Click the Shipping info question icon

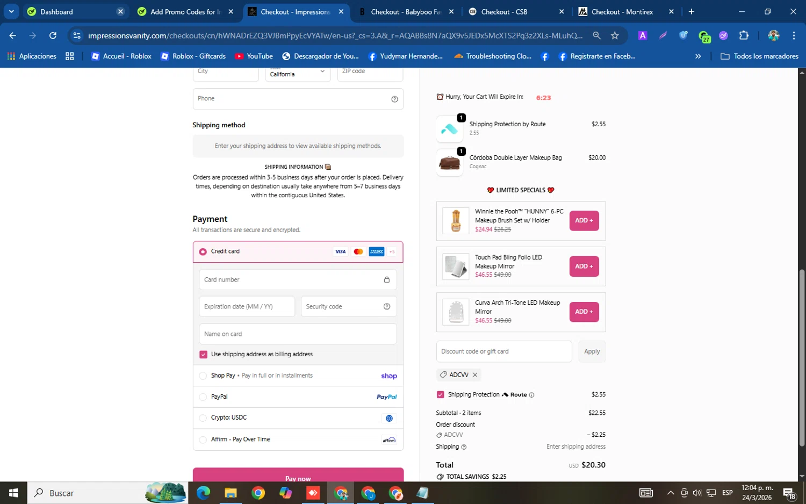(x=464, y=447)
